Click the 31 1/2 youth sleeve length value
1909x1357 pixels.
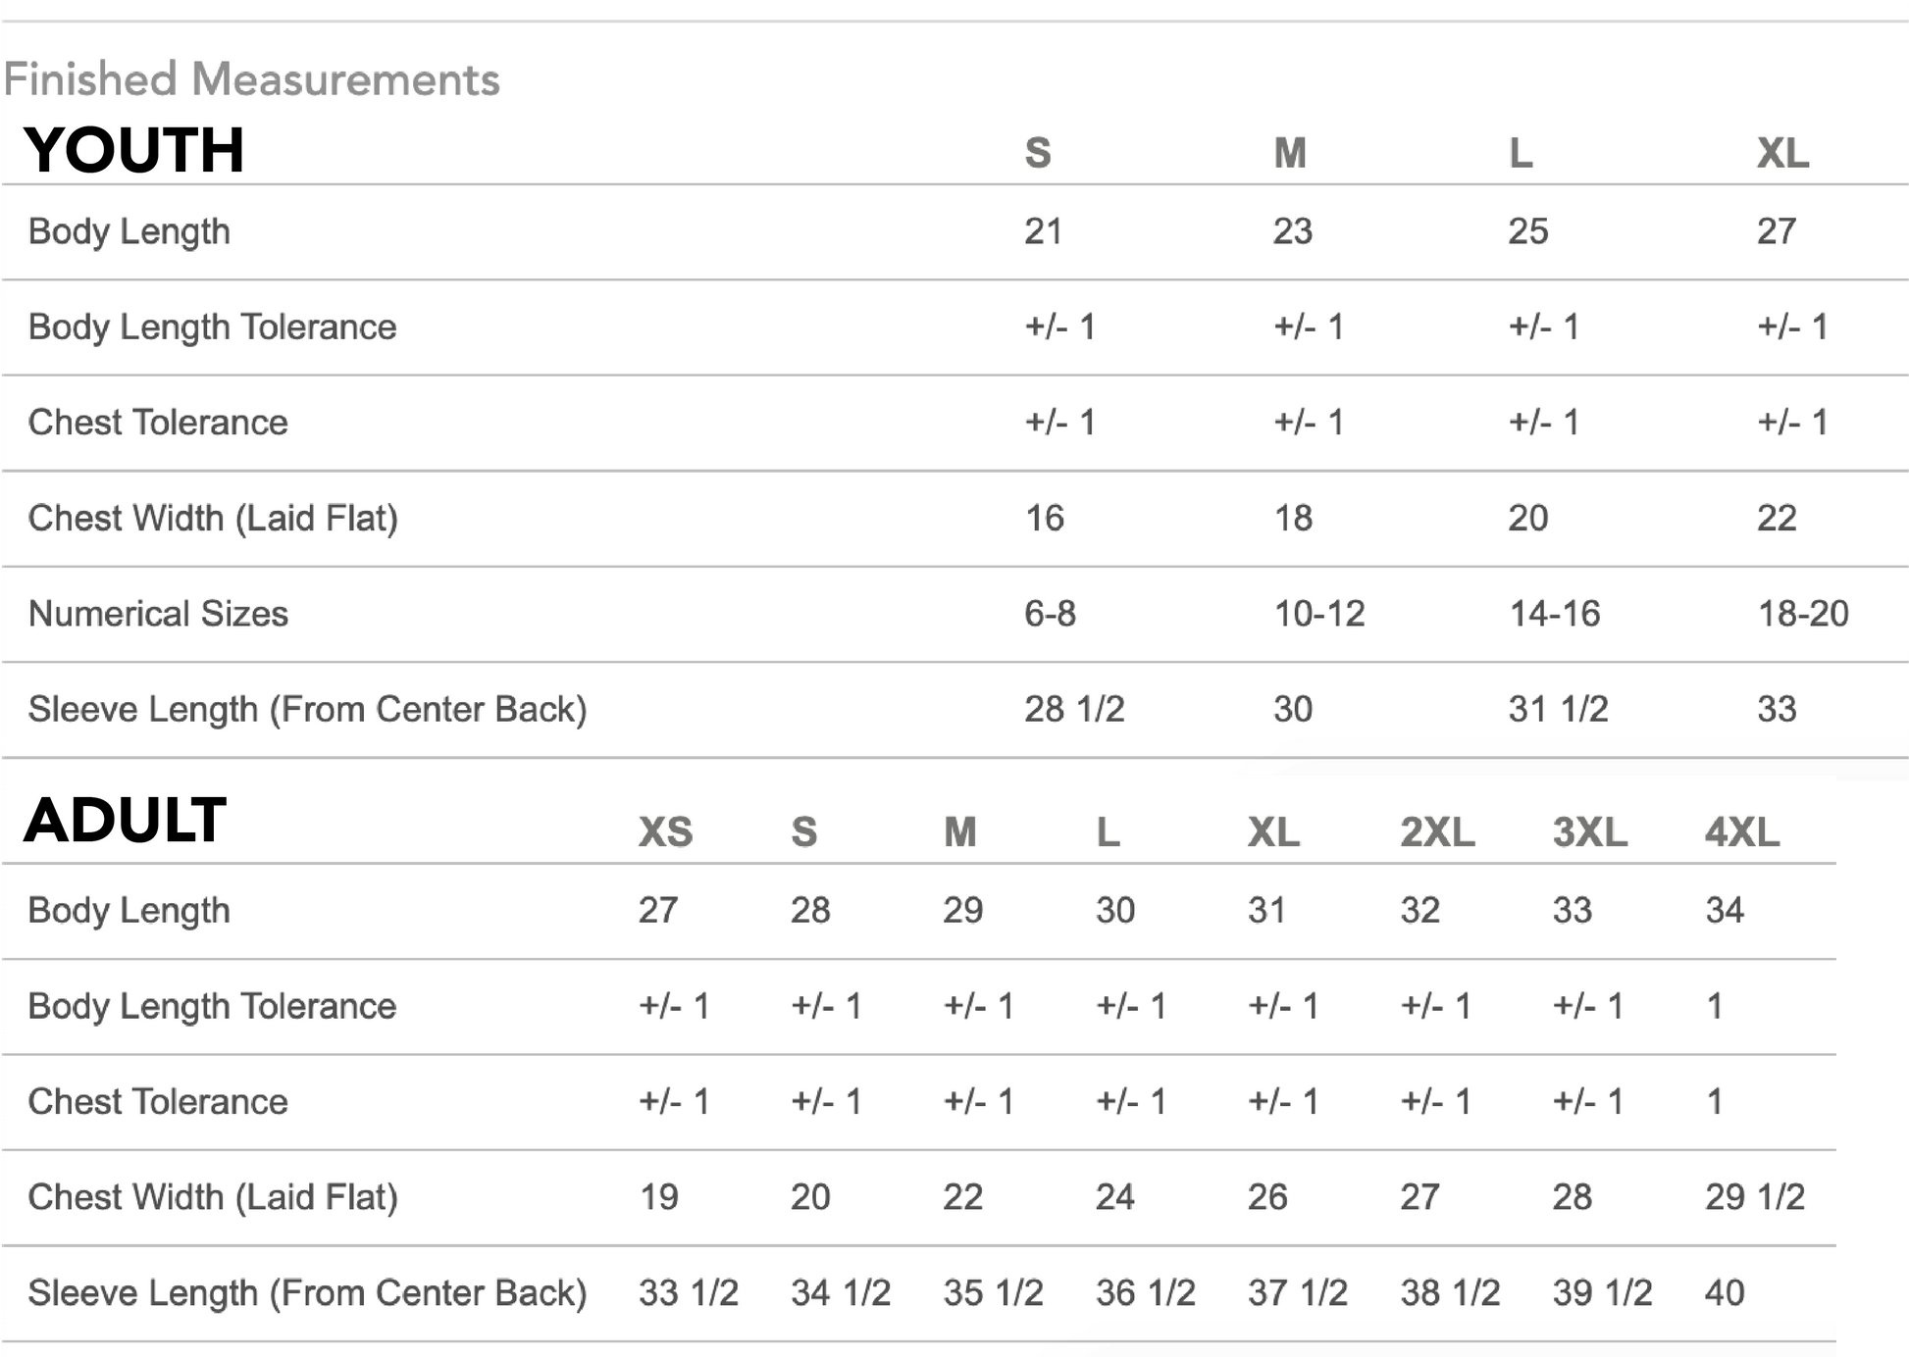coord(1558,709)
